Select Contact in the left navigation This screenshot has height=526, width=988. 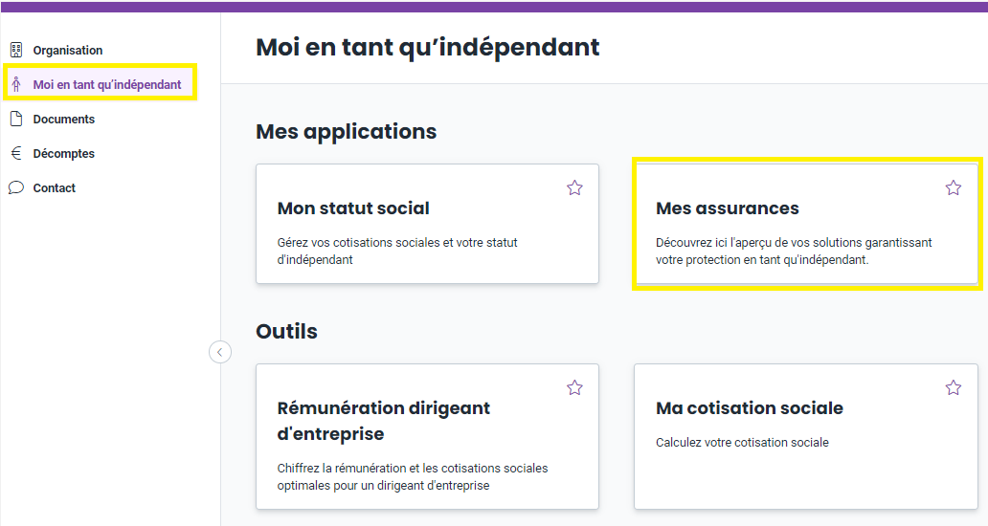[55, 187]
